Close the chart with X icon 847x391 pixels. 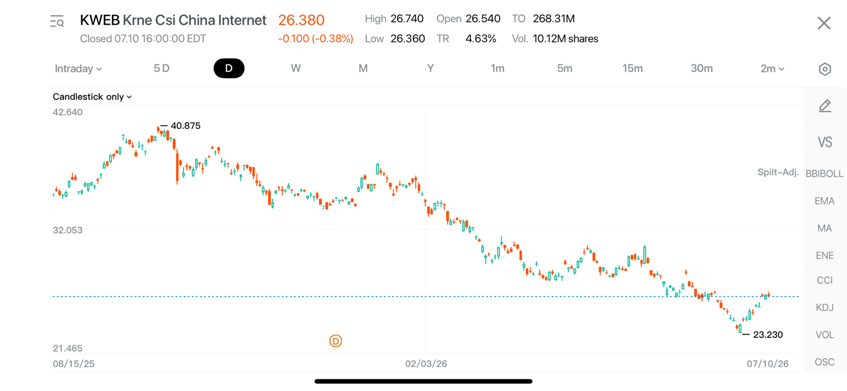click(824, 23)
